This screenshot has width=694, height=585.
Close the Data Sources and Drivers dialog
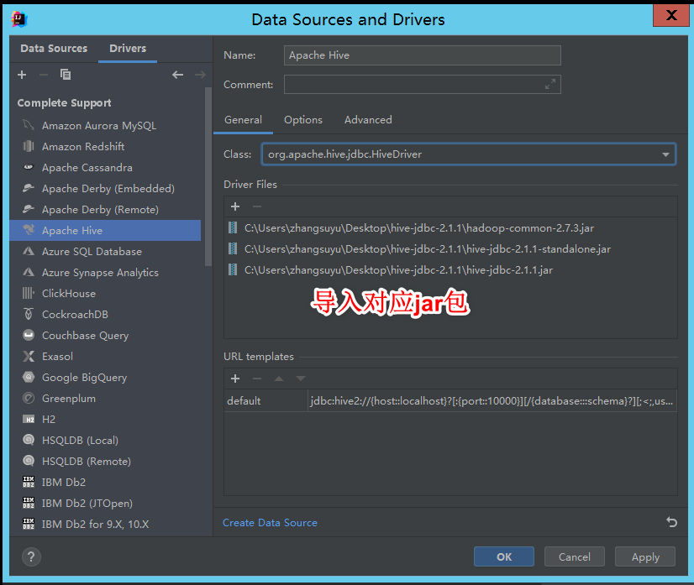[671, 15]
